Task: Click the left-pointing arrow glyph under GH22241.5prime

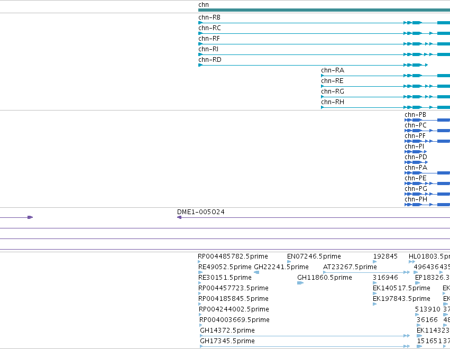Action: click(256, 272)
